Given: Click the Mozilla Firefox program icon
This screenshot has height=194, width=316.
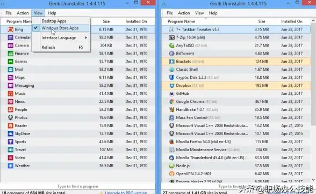Looking at the screenshot, I should coord(172,141).
